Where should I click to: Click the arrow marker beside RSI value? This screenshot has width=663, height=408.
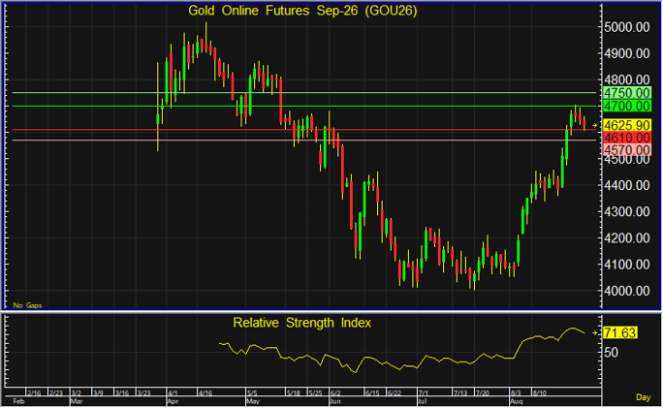point(595,333)
